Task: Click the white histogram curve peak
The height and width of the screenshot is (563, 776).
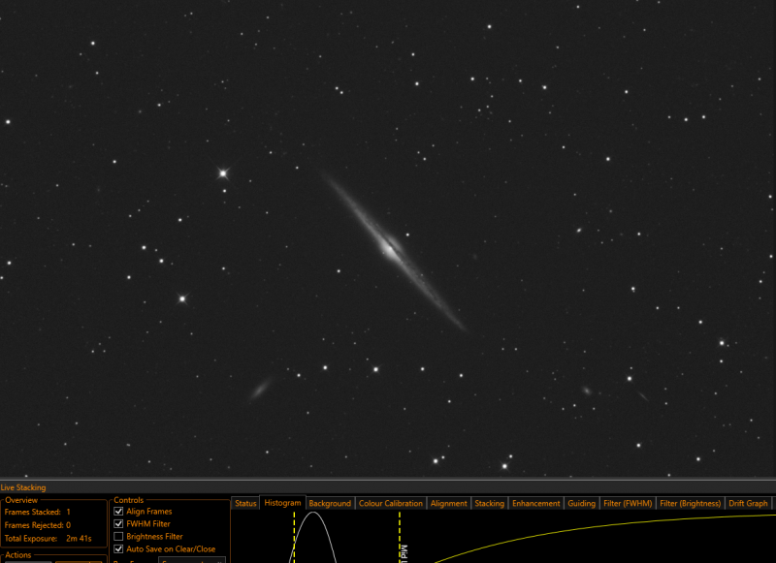Action: click(x=313, y=513)
